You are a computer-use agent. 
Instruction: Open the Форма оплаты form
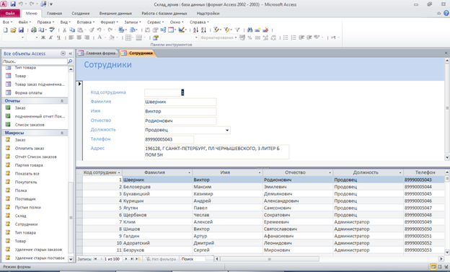28,93
